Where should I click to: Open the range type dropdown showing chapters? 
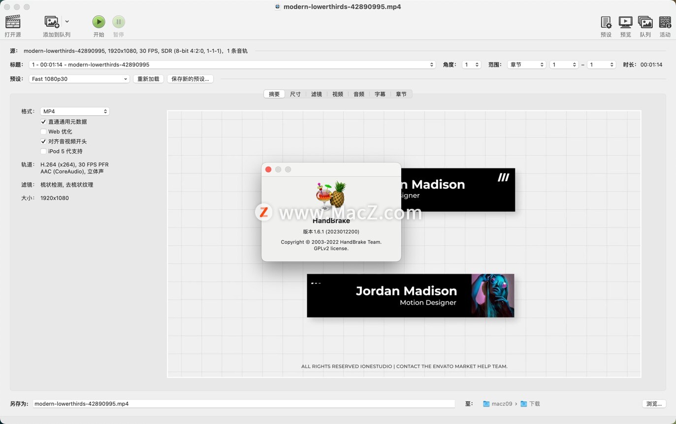pyautogui.click(x=526, y=65)
